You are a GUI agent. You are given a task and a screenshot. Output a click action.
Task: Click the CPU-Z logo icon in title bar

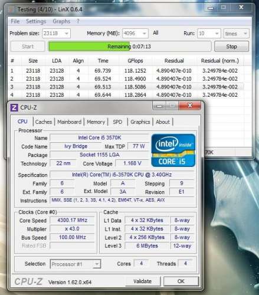tap(14, 107)
